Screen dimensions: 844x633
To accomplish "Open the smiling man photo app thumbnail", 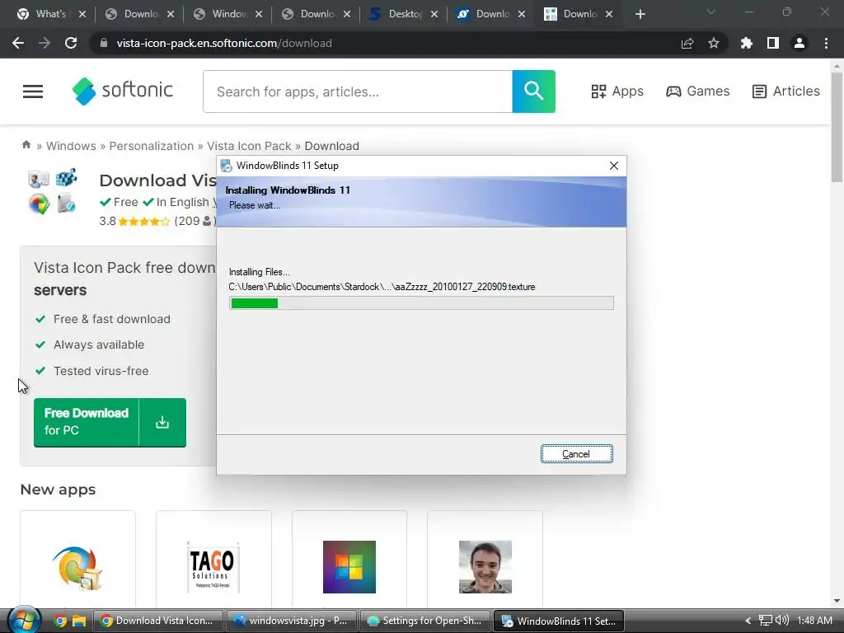I will pyautogui.click(x=485, y=567).
